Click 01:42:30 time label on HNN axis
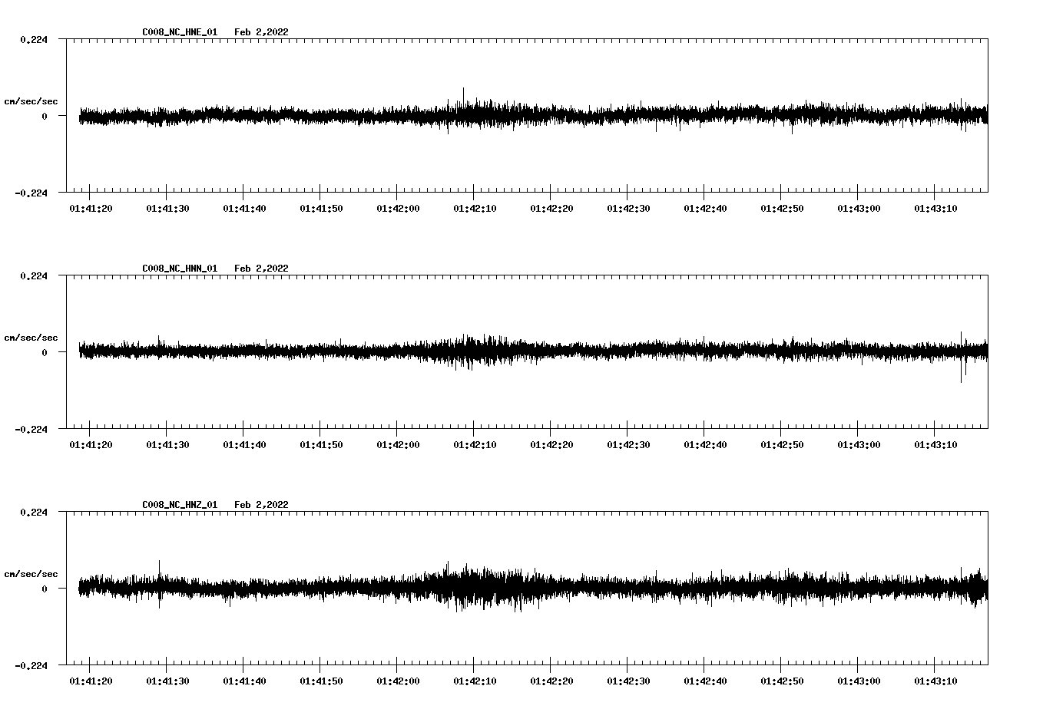Screen dimensions: 1043x709 click(x=628, y=445)
